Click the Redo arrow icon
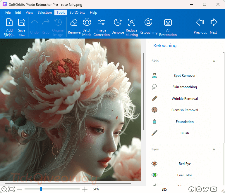The image size is (225, 193). click(46, 22)
